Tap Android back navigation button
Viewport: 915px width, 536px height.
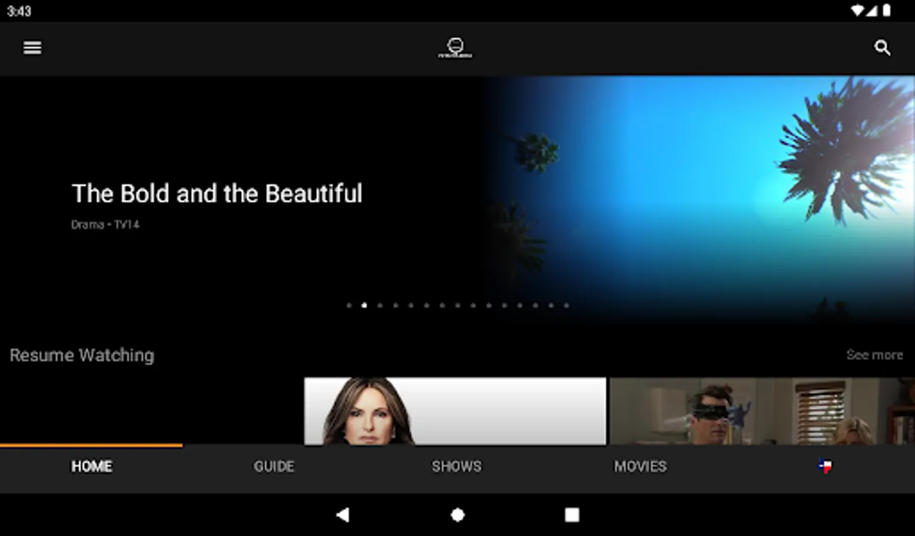click(x=343, y=515)
